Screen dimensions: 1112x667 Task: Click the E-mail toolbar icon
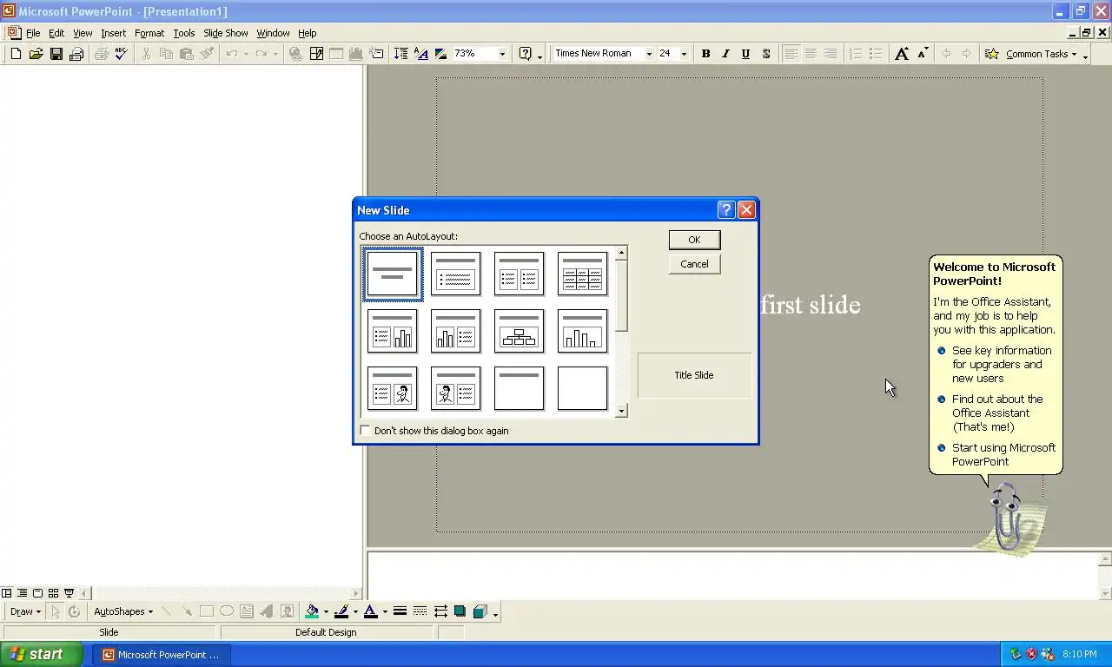click(76, 54)
